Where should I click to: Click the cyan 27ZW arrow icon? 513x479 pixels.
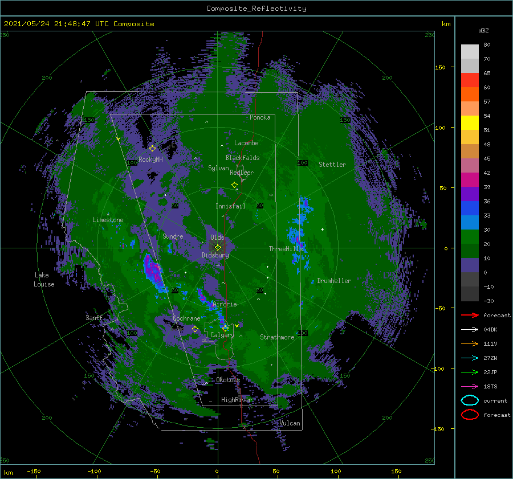(x=470, y=358)
